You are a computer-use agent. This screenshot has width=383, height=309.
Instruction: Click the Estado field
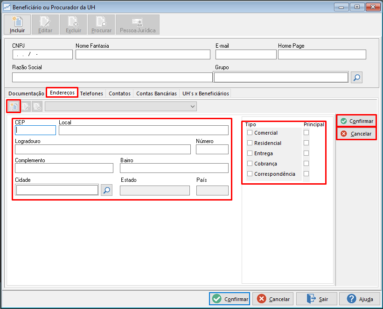(155, 190)
